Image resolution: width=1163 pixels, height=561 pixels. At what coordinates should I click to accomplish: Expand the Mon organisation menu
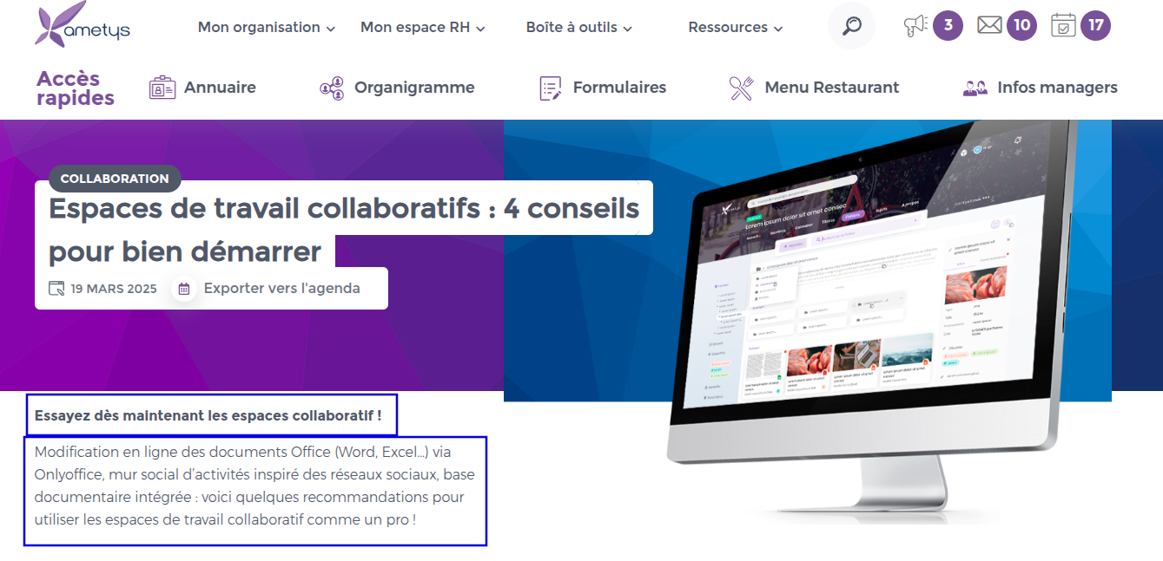(x=266, y=28)
